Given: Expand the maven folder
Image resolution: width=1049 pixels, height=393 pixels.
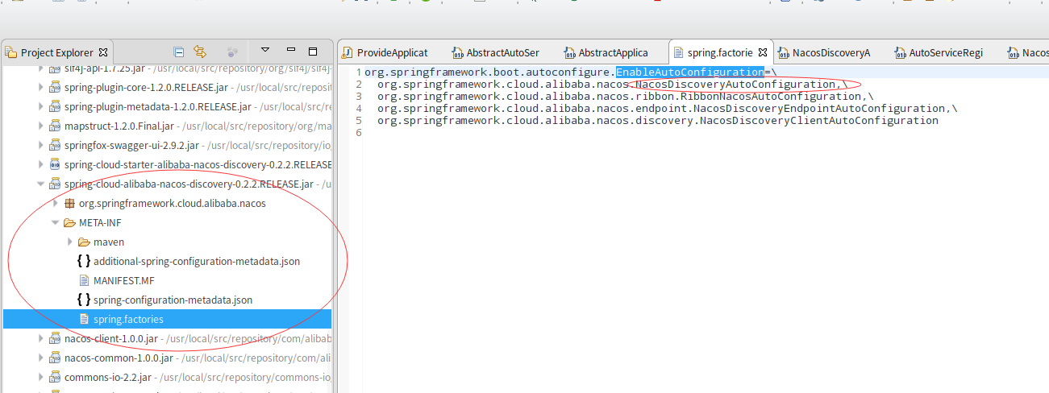Looking at the screenshot, I should pos(70,242).
